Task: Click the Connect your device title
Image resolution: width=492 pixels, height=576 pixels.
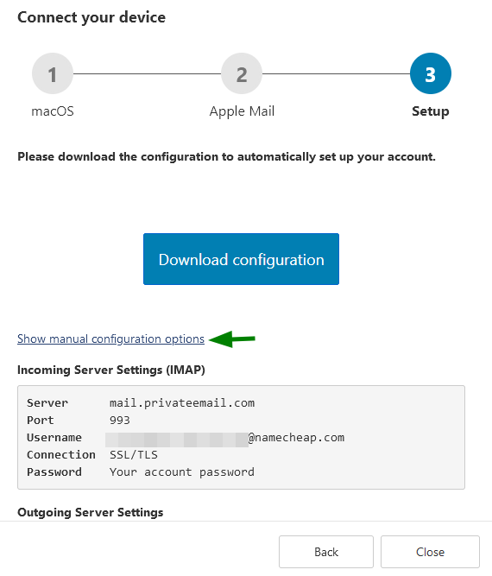Action: 91,17
